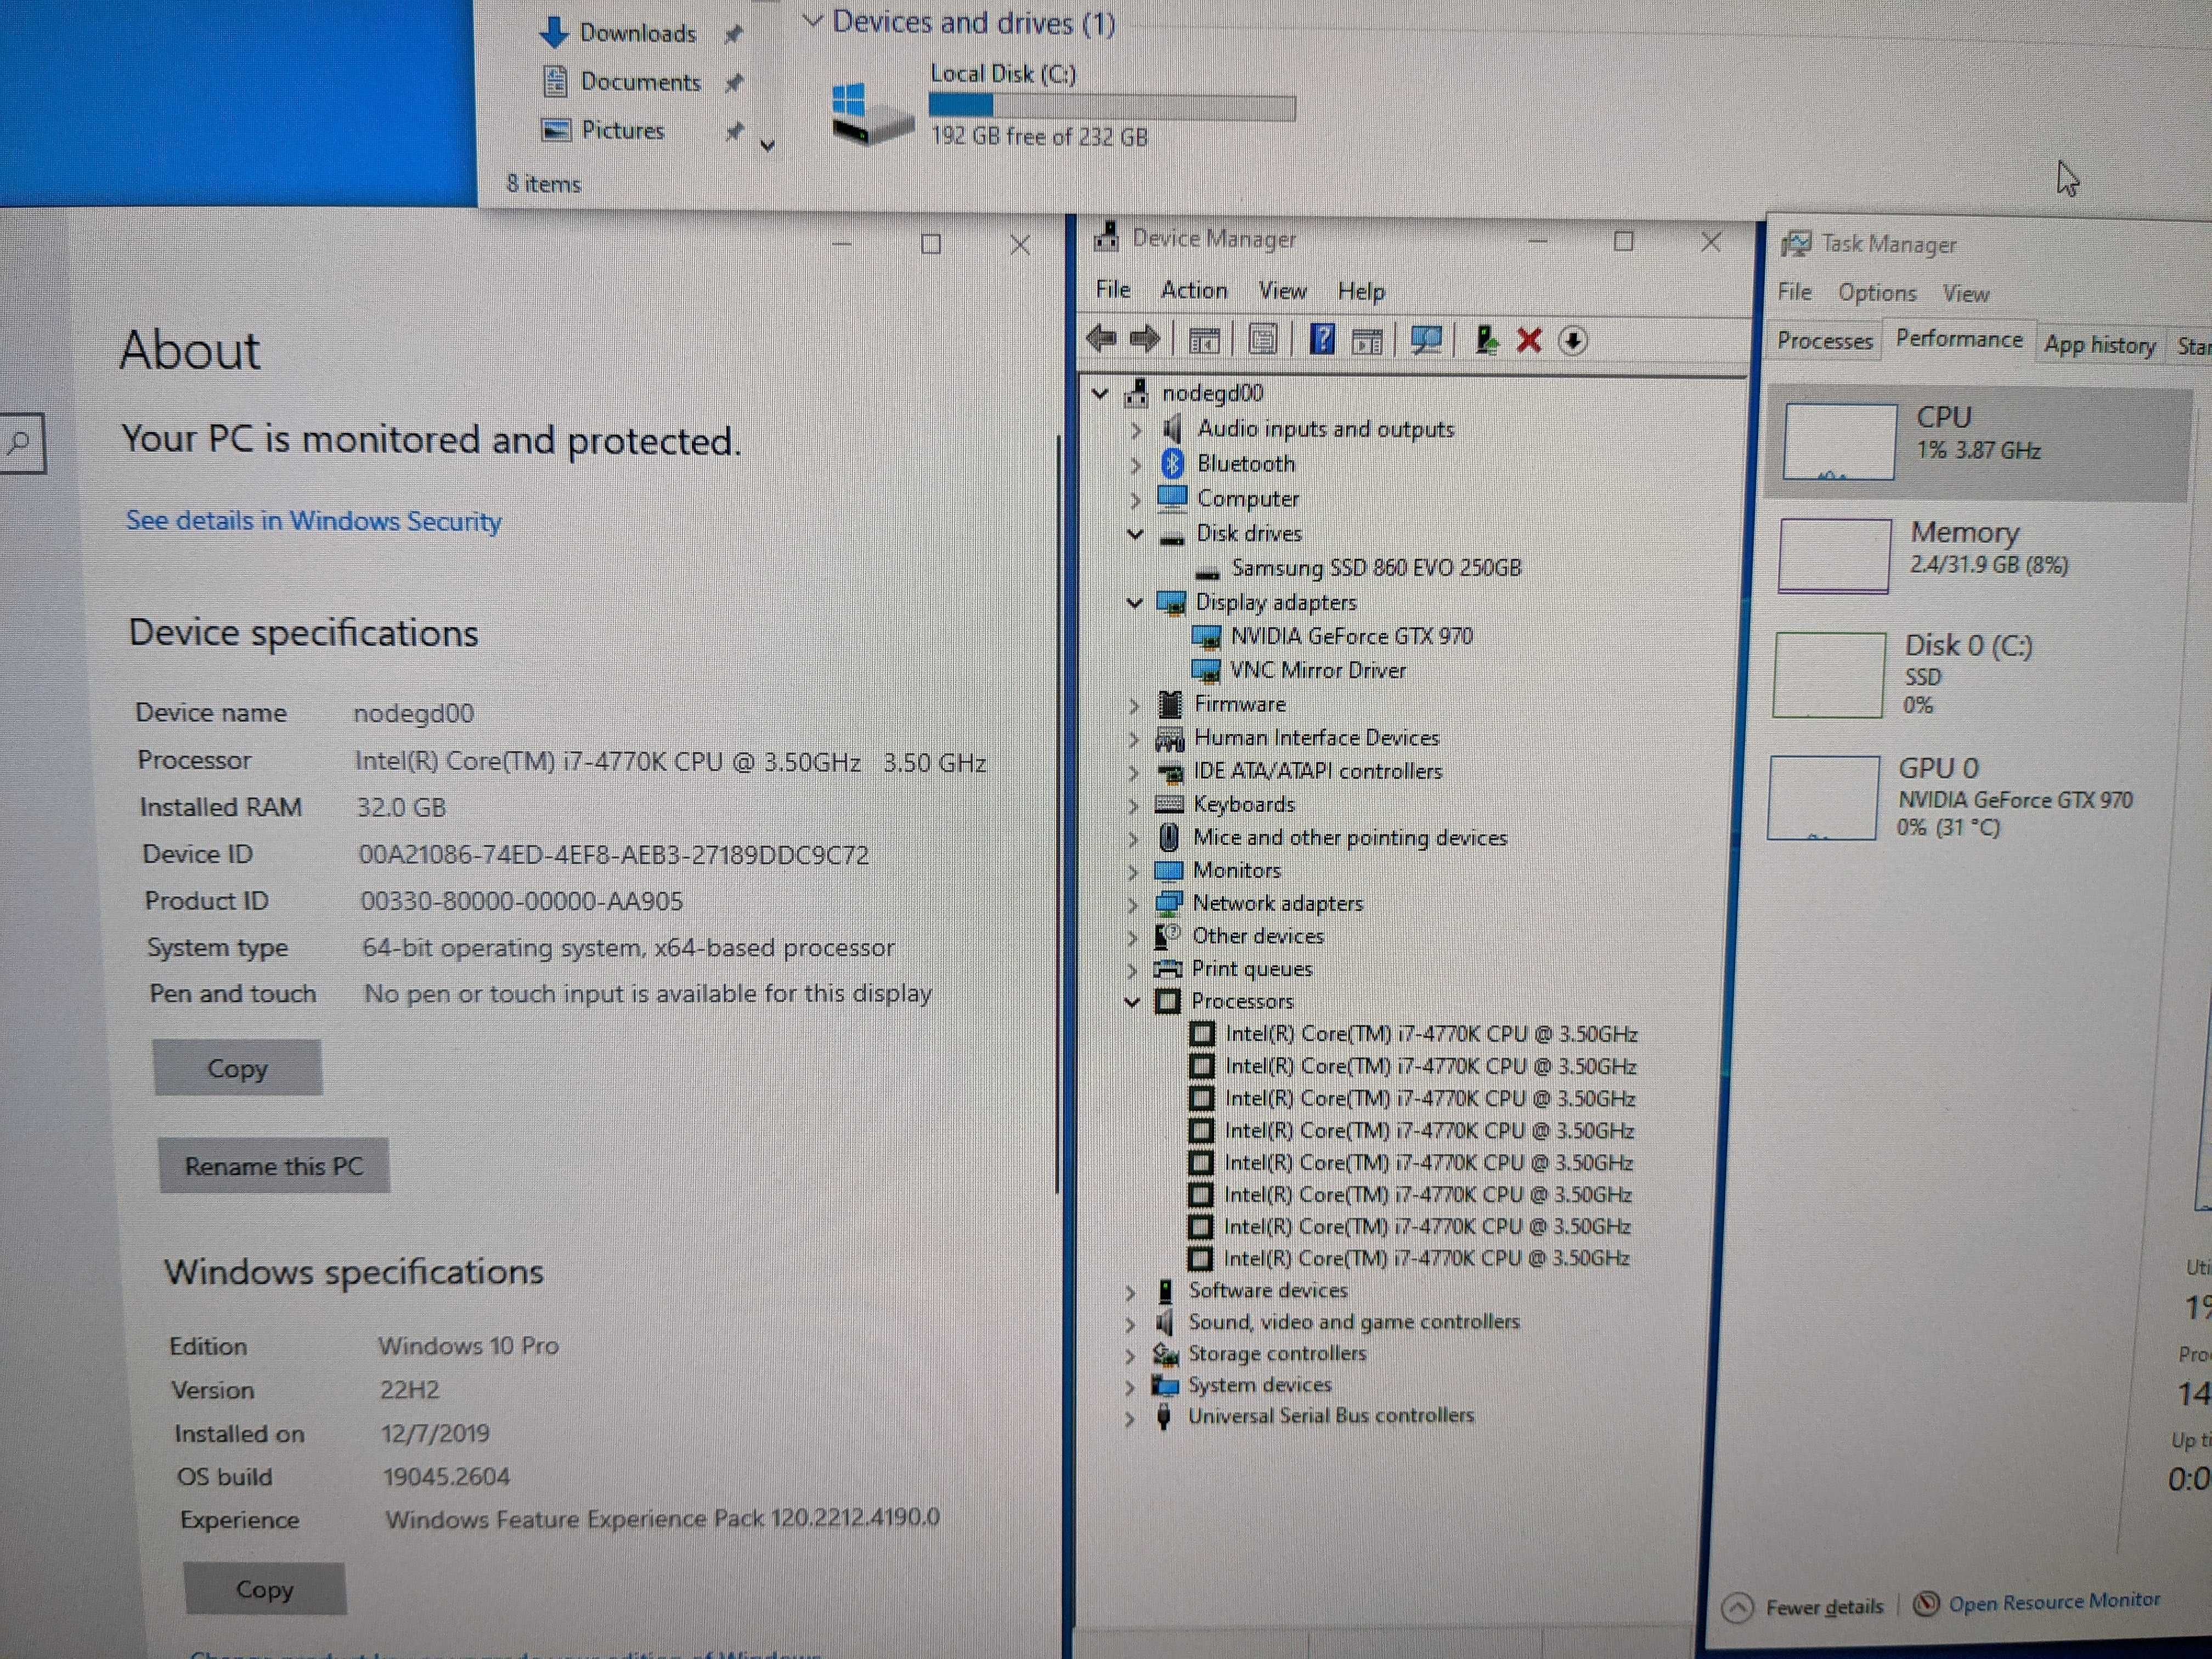
Task: Select the GPU 0 performance thumbnail
Action: (x=1823, y=797)
